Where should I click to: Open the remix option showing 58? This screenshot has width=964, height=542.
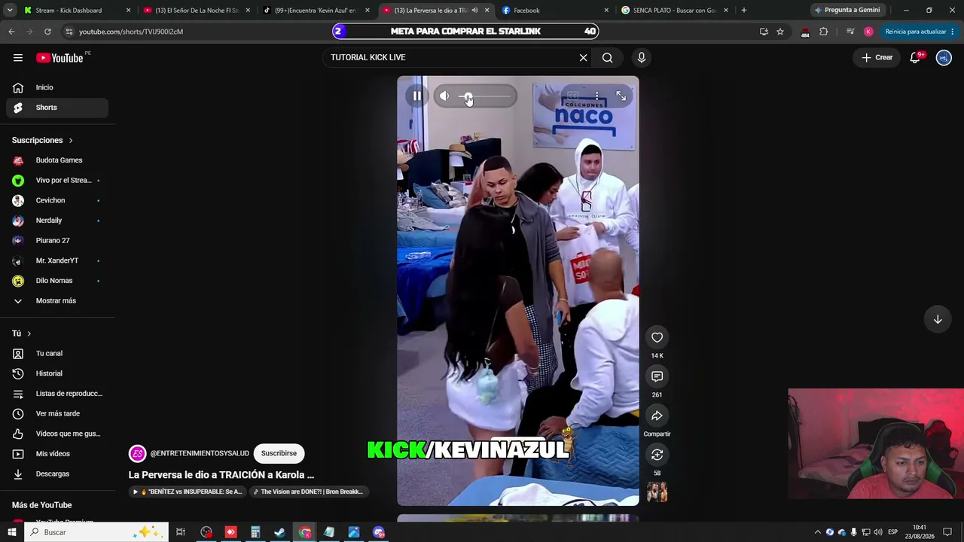click(657, 455)
